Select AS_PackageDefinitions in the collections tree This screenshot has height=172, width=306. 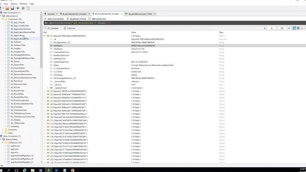pyautogui.click(x=21, y=55)
